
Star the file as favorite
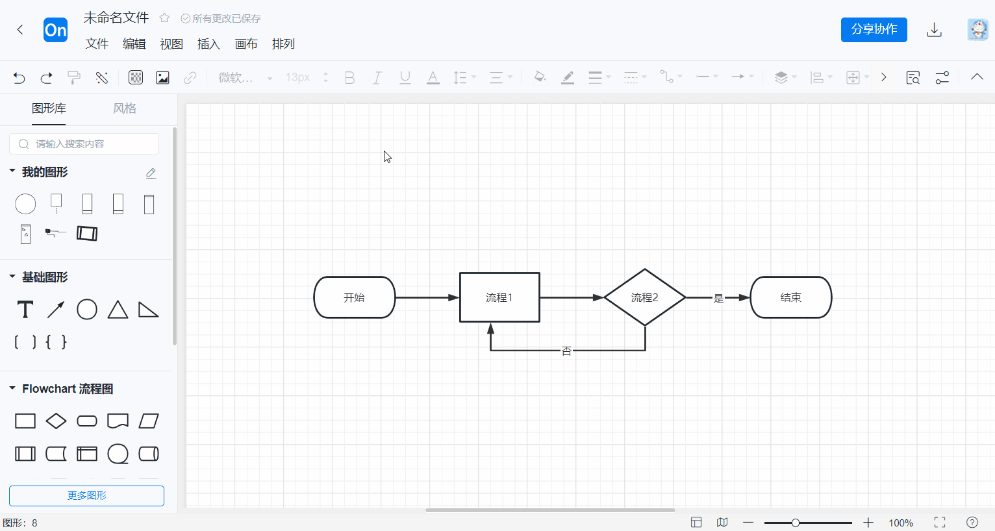point(164,18)
